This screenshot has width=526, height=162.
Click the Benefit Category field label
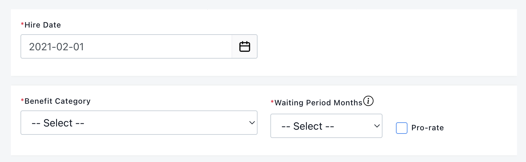pos(58,101)
